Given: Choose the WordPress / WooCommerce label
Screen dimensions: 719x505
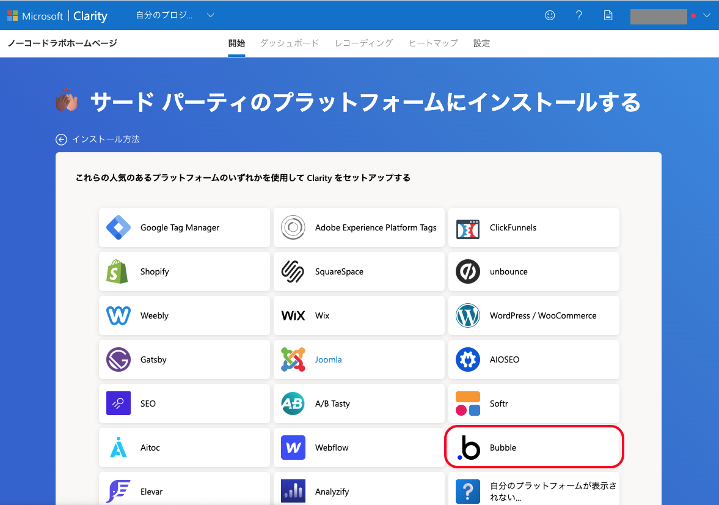Looking at the screenshot, I should 543,315.
